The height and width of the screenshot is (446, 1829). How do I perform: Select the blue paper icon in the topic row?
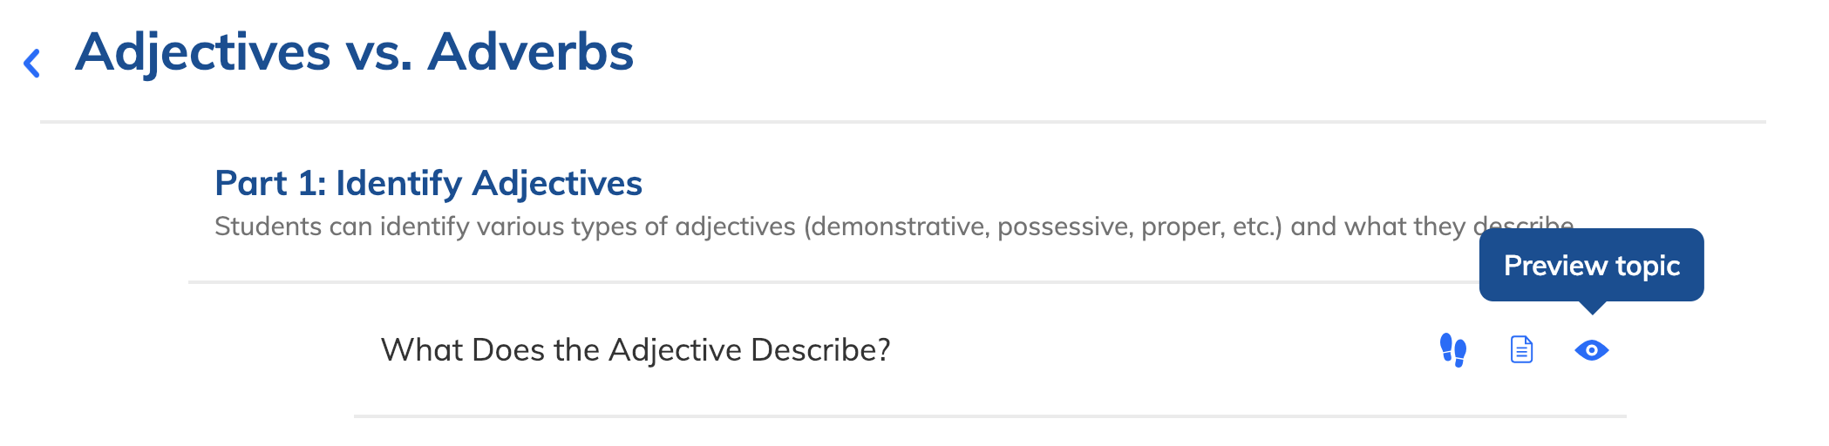(x=1521, y=349)
